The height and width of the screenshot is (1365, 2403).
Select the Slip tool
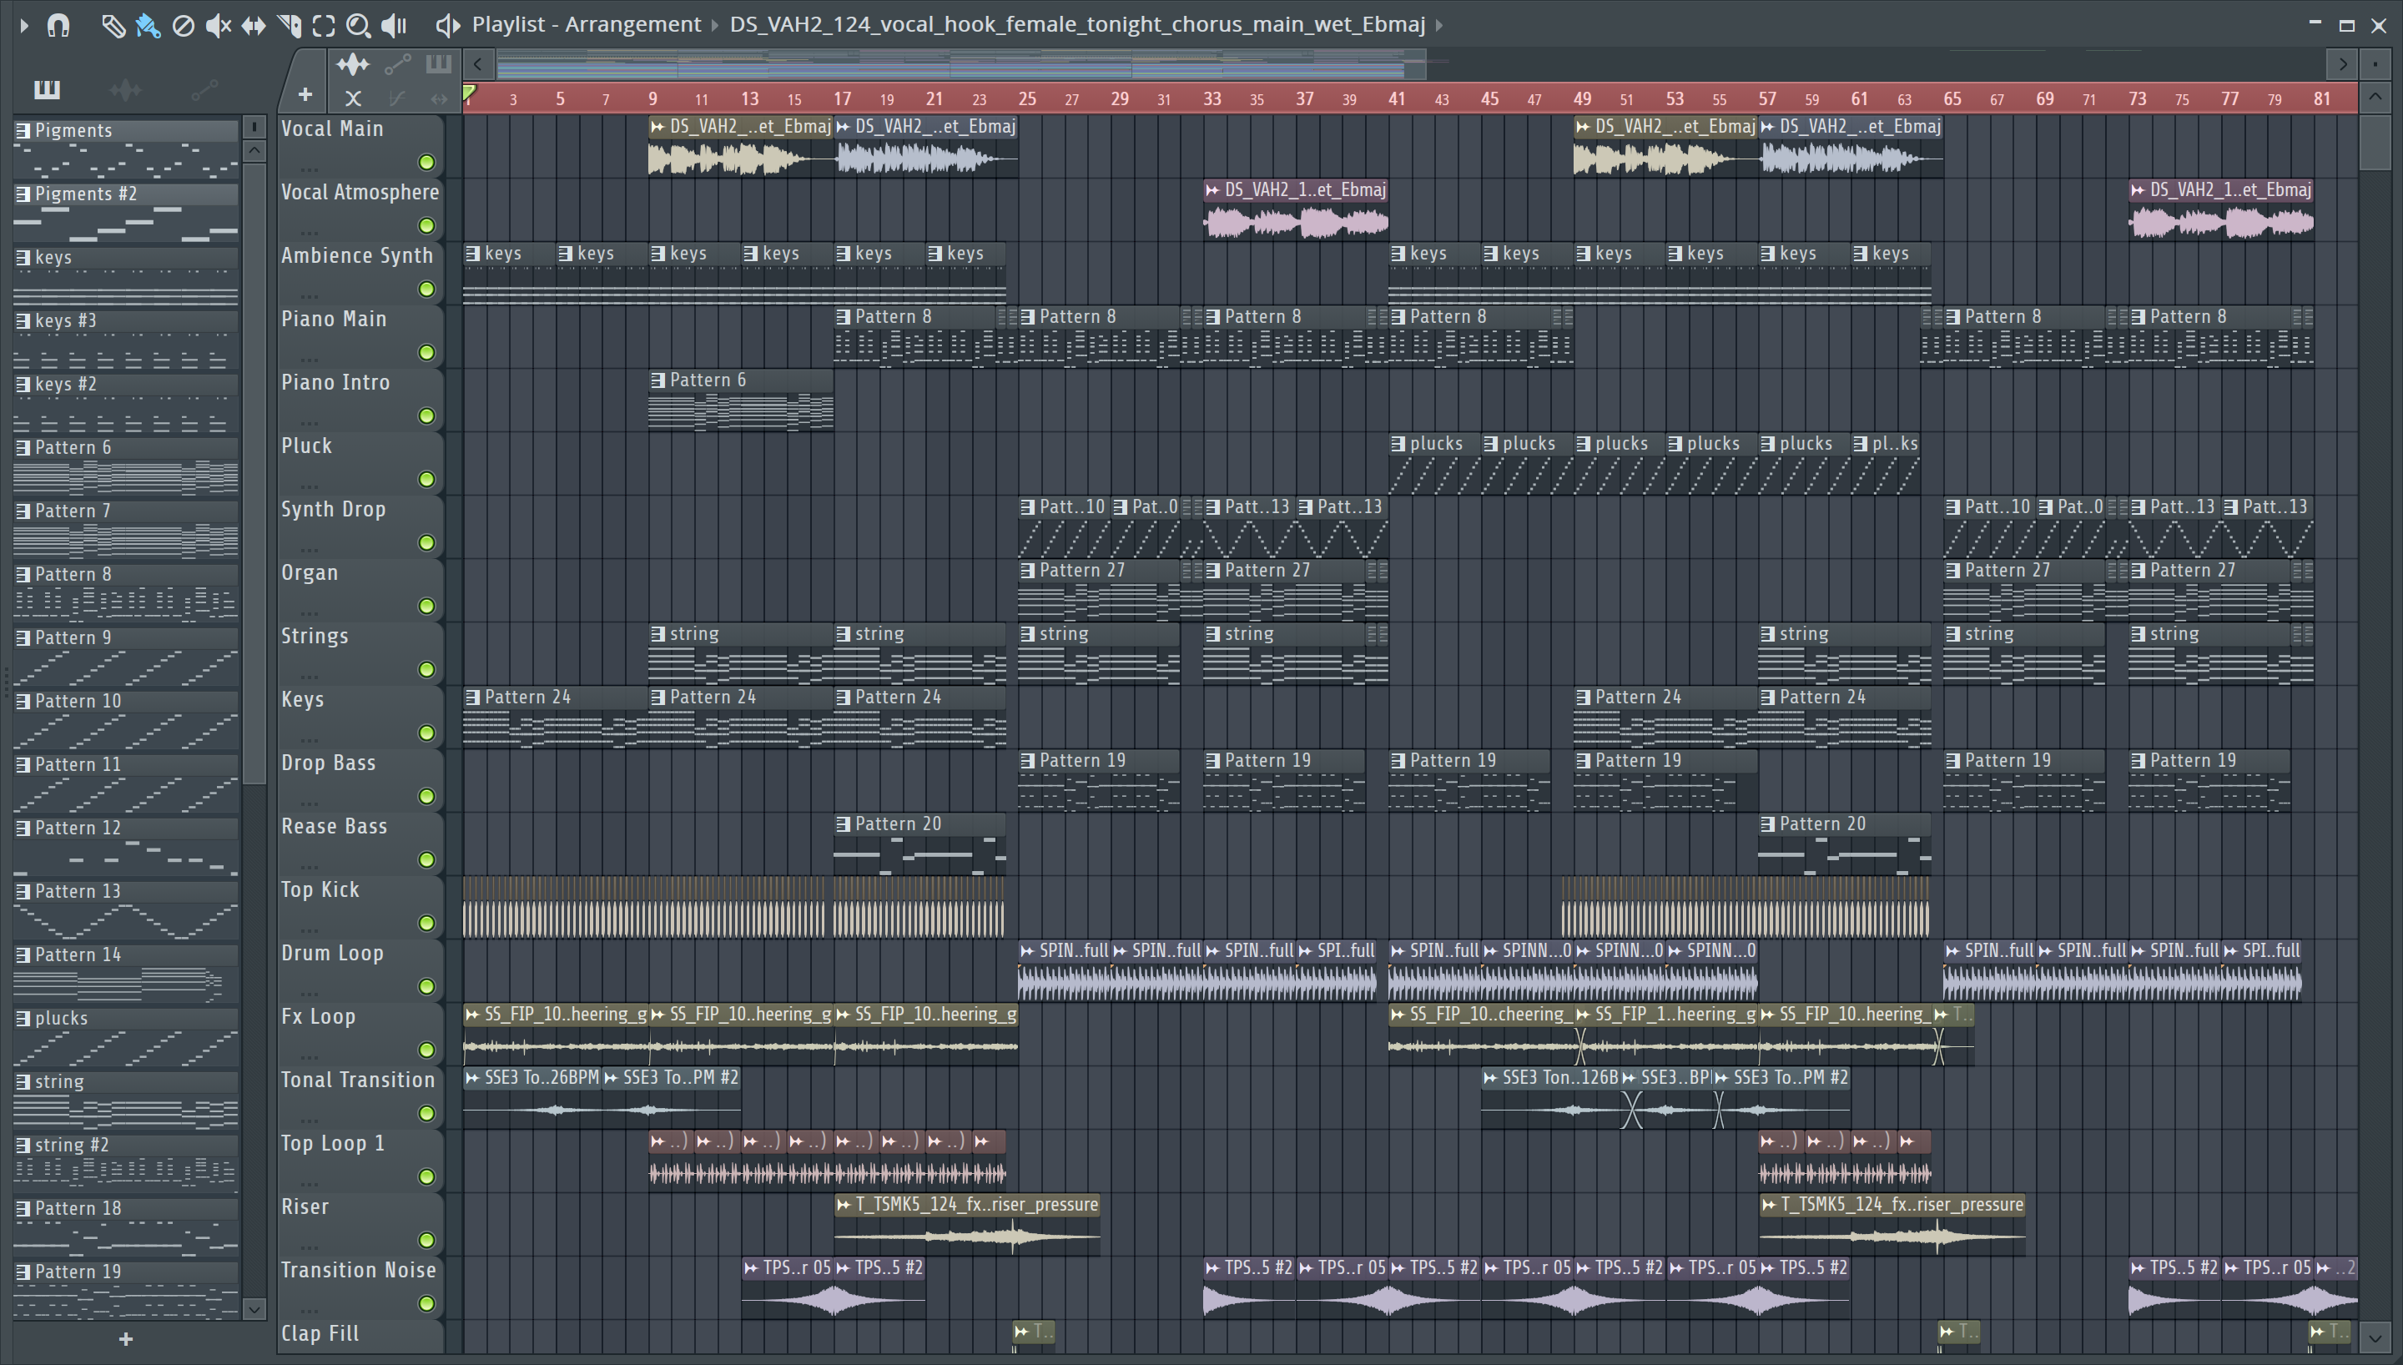coord(253,24)
